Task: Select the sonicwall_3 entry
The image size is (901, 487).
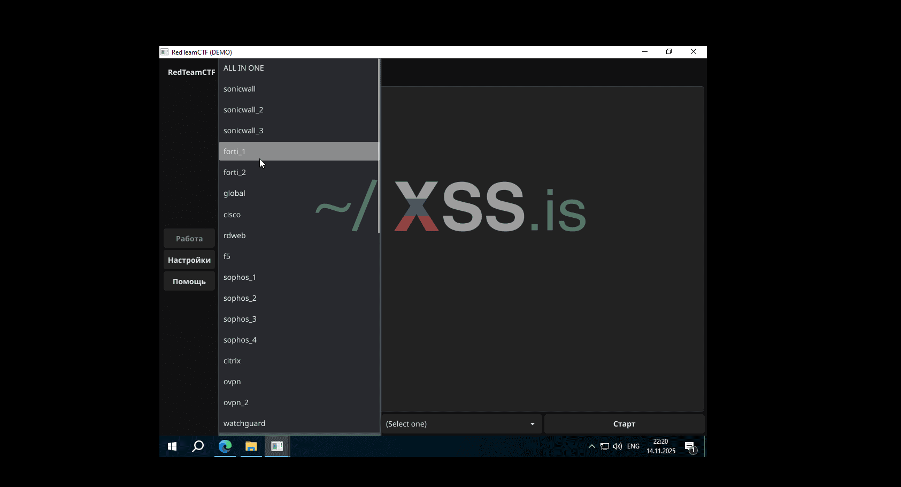Action: tap(298, 131)
